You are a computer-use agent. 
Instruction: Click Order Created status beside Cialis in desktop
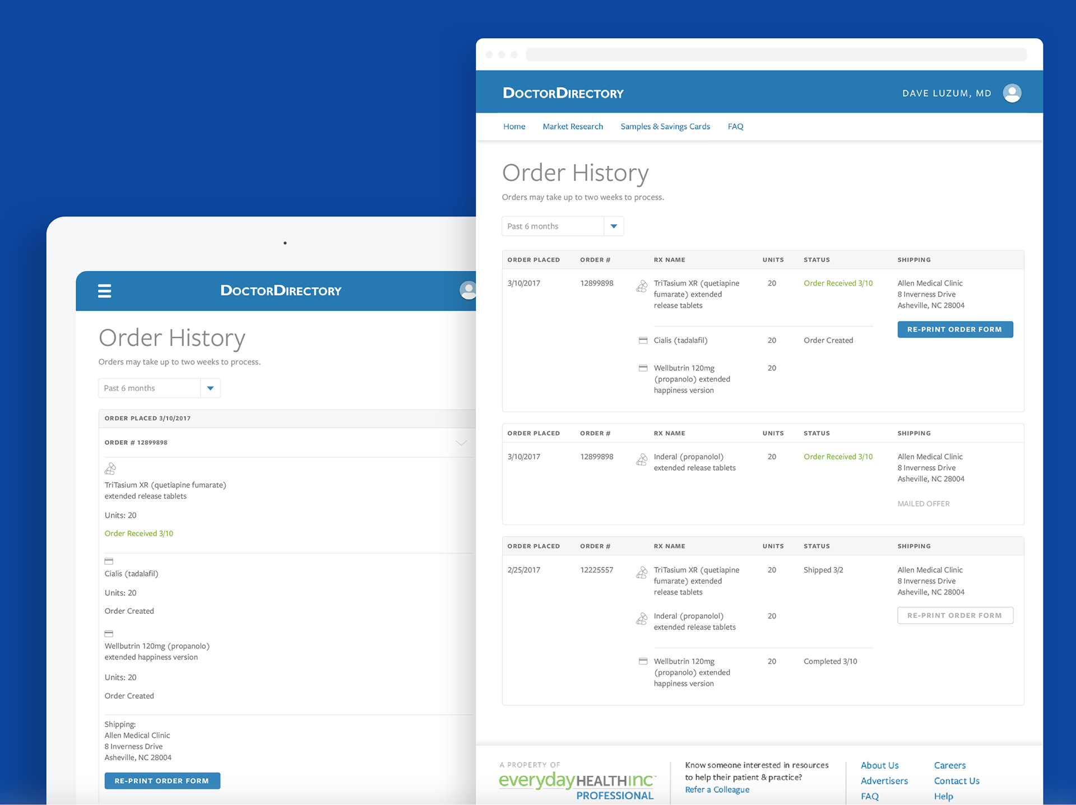[828, 341]
